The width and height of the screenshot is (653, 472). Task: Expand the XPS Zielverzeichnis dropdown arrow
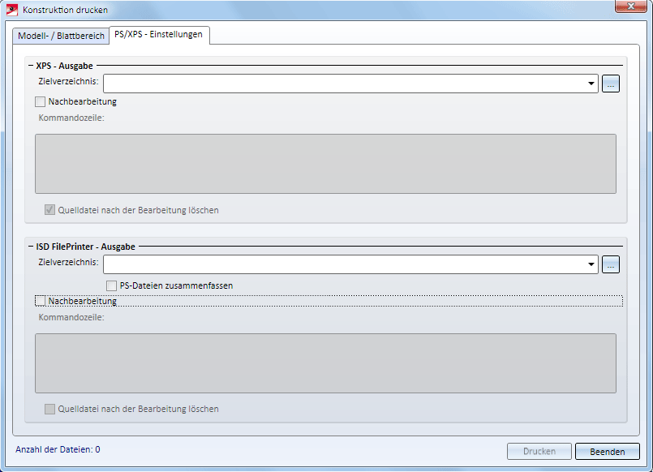tap(592, 84)
